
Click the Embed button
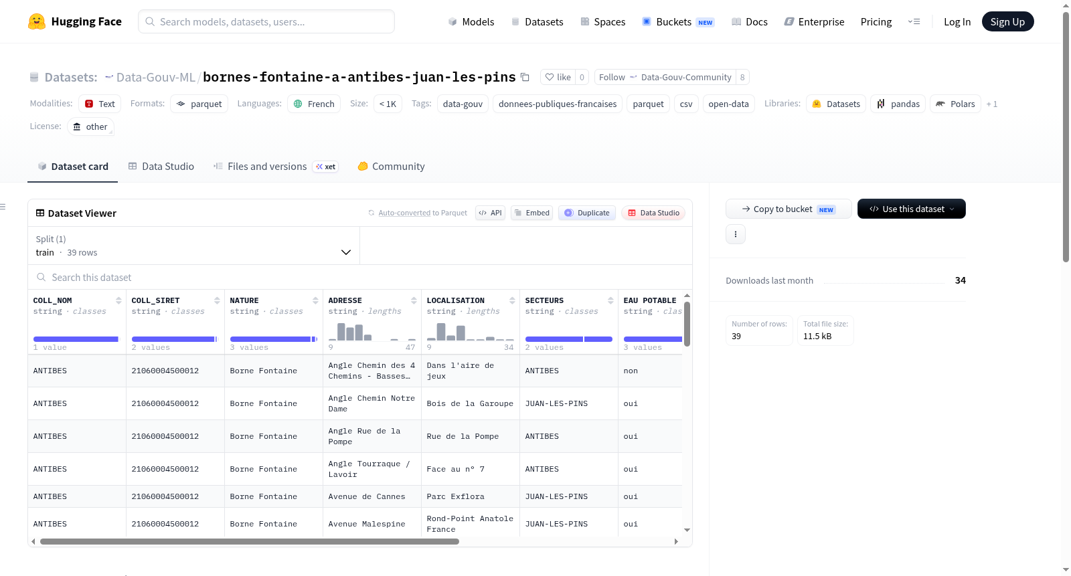tap(531, 213)
